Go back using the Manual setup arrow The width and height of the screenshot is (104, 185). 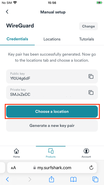(x=7, y=12)
